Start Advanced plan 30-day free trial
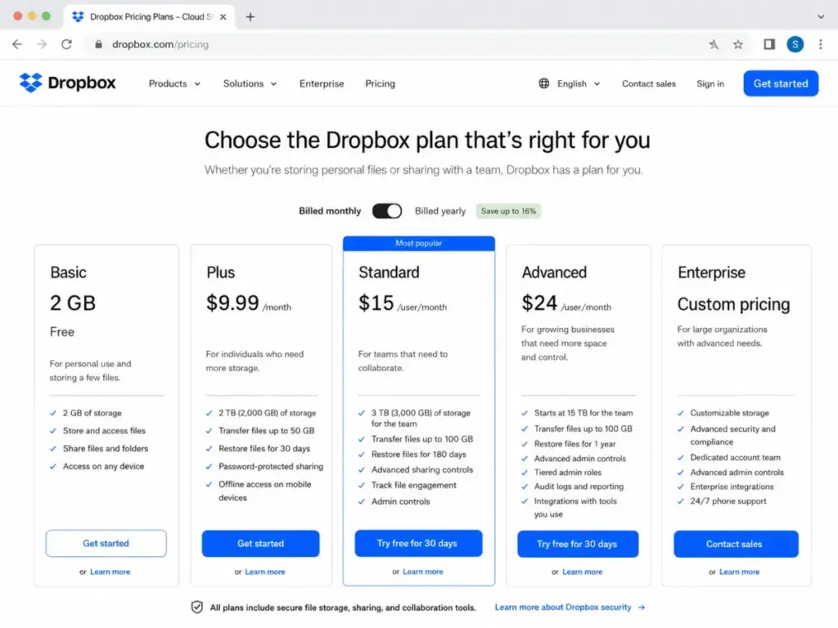The width and height of the screenshot is (838, 628). (x=578, y=544)
